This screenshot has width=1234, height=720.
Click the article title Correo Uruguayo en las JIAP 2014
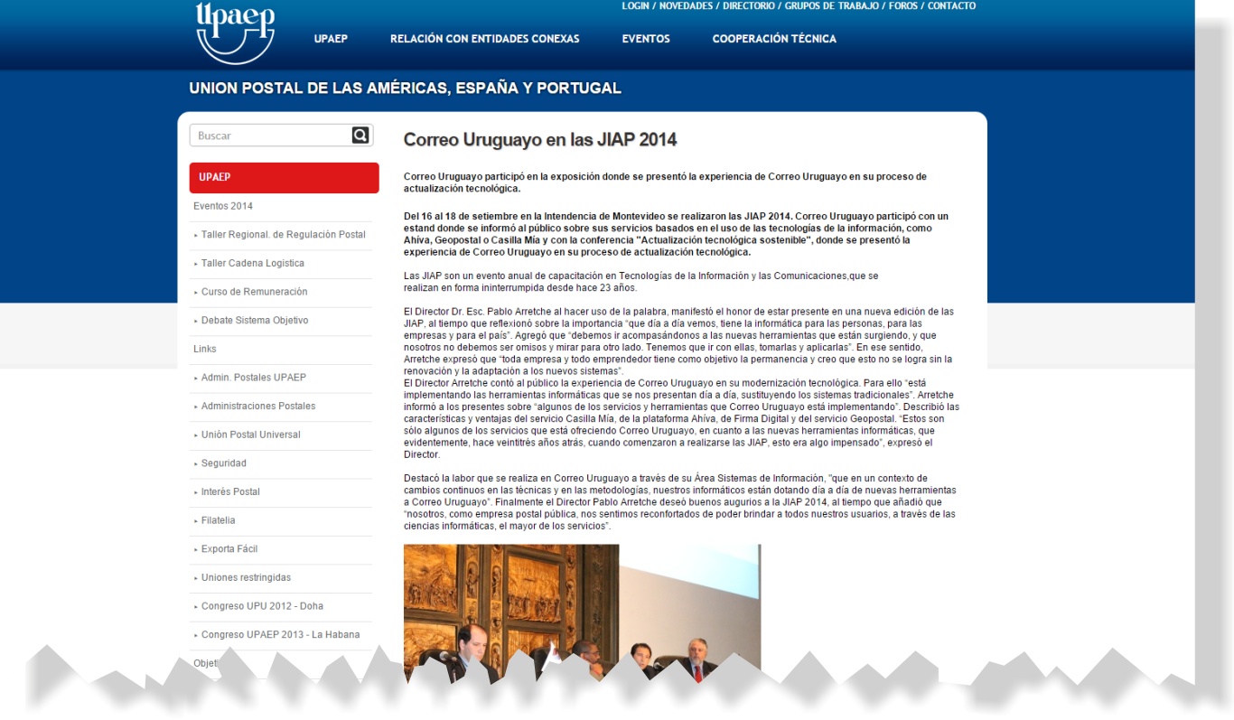tap(540, 140)
